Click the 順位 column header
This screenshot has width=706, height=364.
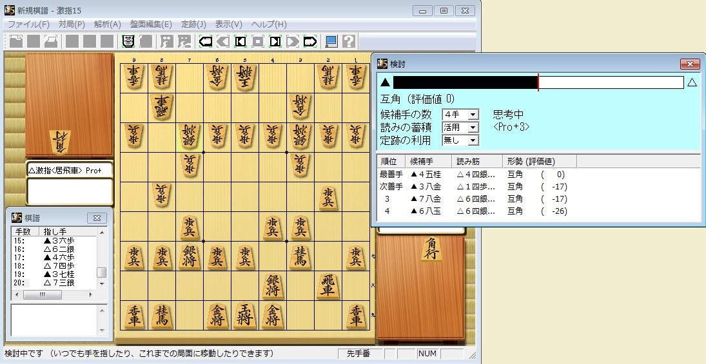(391, 161)
